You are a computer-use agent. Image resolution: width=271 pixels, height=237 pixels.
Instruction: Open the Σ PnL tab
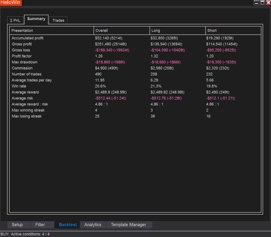[x=15, y=20]
